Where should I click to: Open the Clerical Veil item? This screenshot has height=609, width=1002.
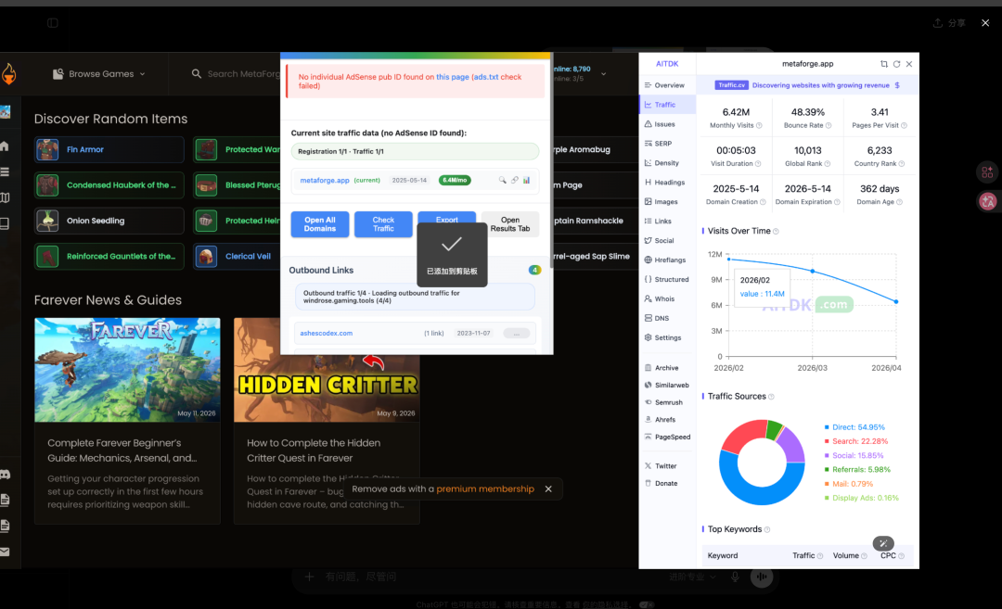point(238,257)
